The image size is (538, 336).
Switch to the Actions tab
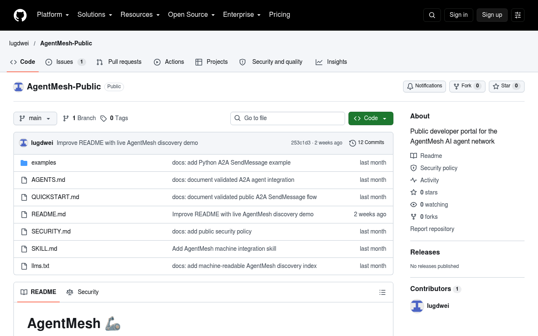pyautogui.click(x=169, y=62)
